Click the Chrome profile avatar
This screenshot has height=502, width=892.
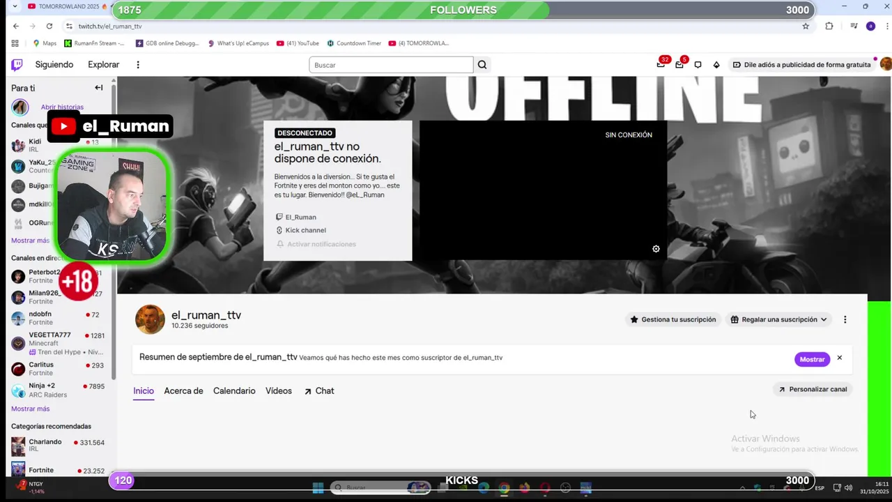coord(870,26)
